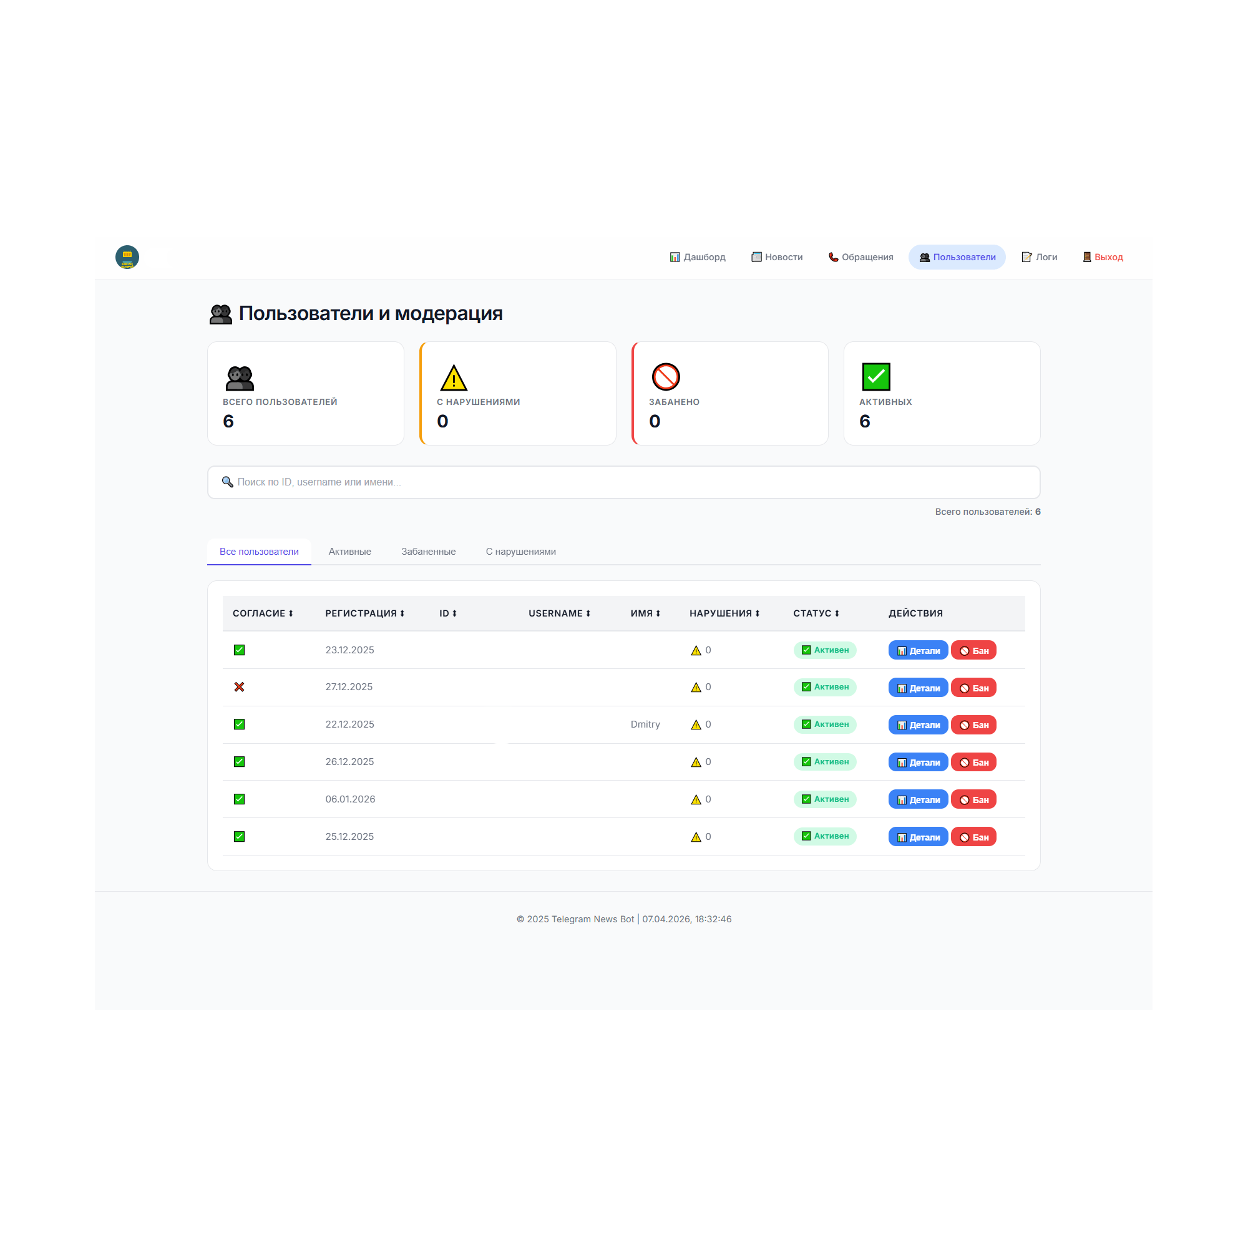
Task: Sort table by Согласие column
Action: 263,613
